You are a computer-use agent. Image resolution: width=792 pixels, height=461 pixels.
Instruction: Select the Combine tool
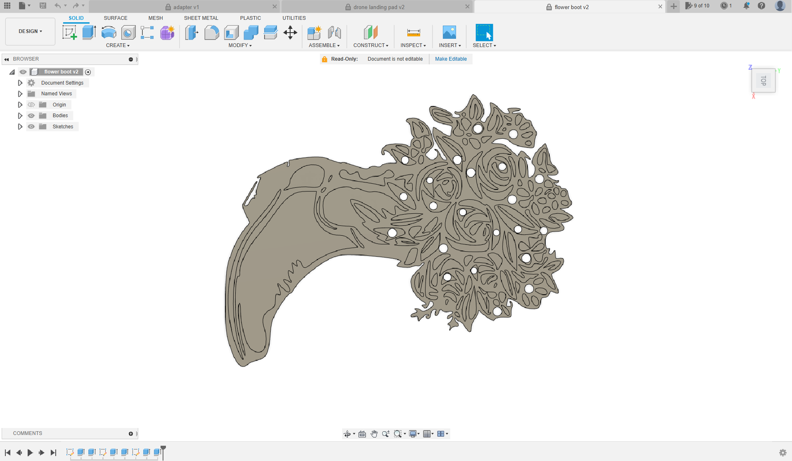[x=251, y=32]
